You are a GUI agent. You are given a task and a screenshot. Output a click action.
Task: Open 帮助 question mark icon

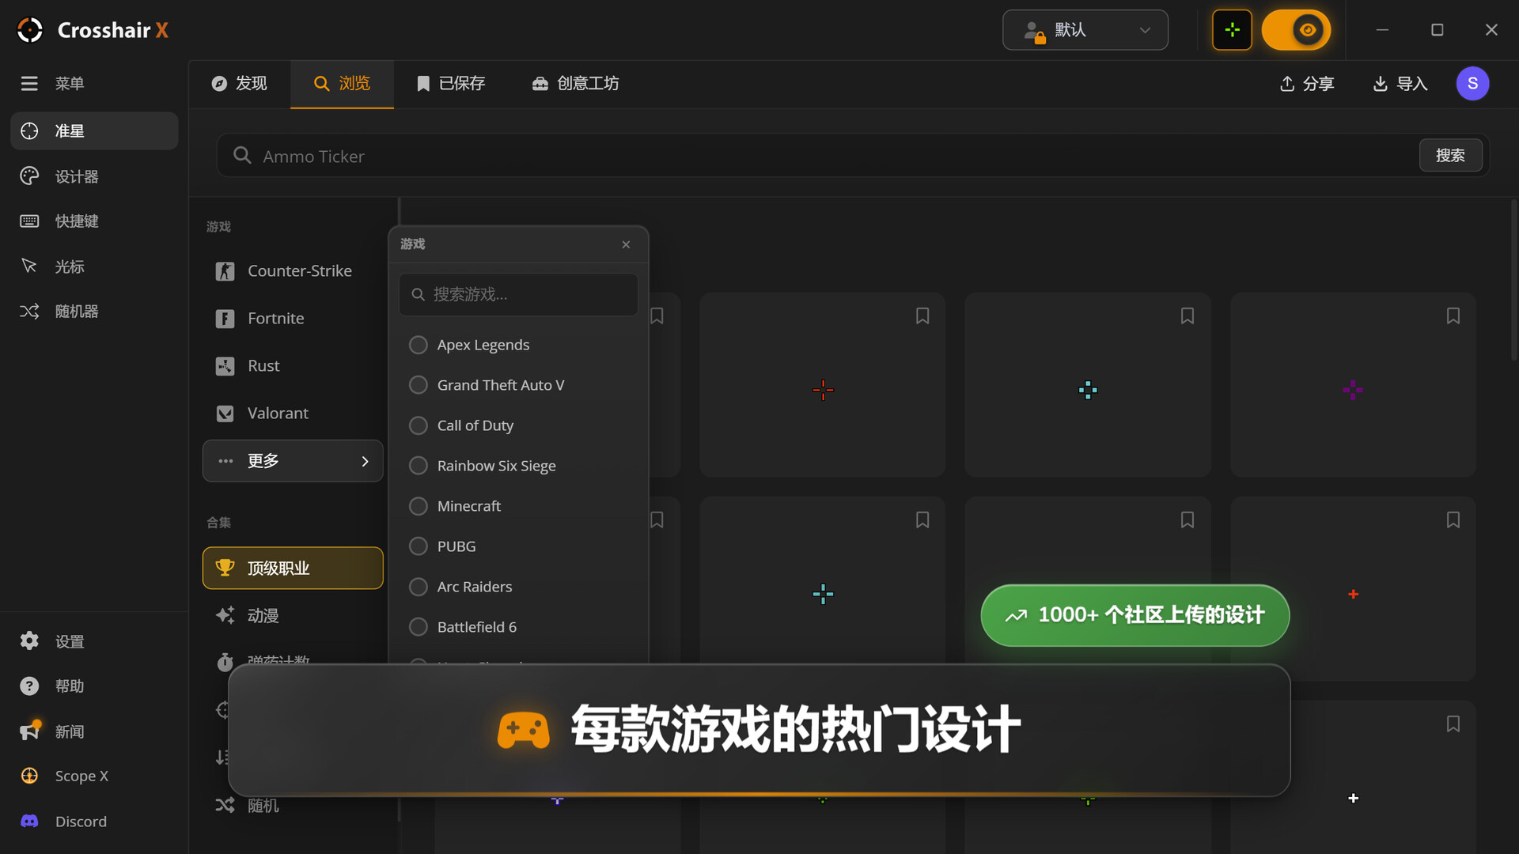click(29, 686)
